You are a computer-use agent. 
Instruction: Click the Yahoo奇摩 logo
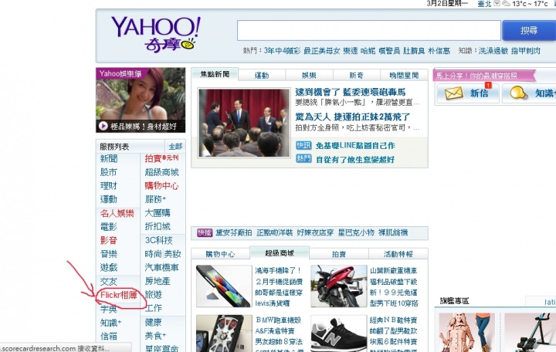click(156, 35)
